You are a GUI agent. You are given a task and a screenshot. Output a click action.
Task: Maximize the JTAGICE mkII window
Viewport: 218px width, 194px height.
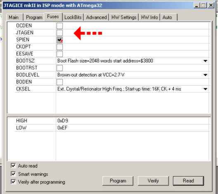pyautogui.click(x=204, y=5)
